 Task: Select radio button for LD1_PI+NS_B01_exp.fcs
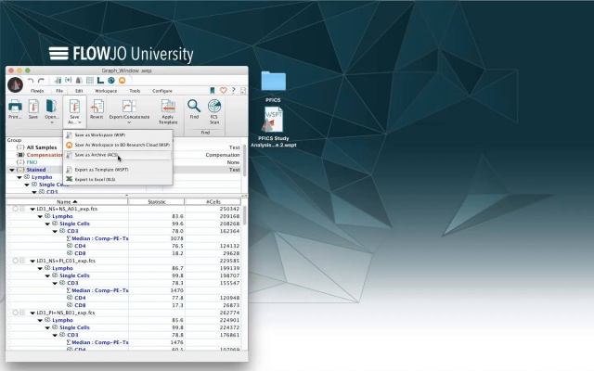pyautogui.click(x=15, y=313)
